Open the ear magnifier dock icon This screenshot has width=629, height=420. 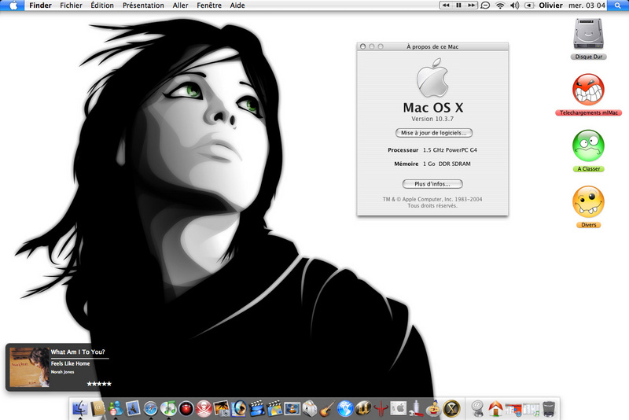pos(239,409)
